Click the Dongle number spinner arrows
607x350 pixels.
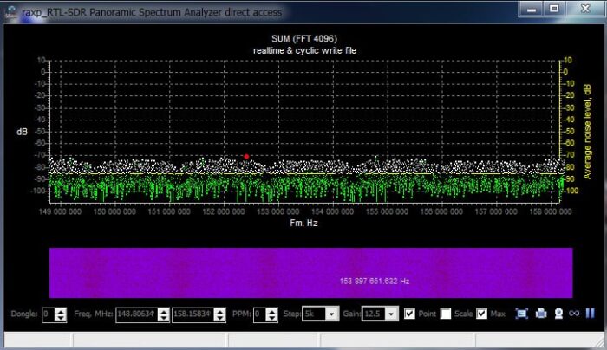click(60, 314)
